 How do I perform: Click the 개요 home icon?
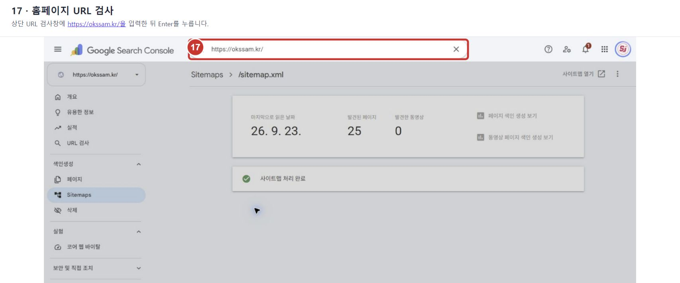coord(58,97)
